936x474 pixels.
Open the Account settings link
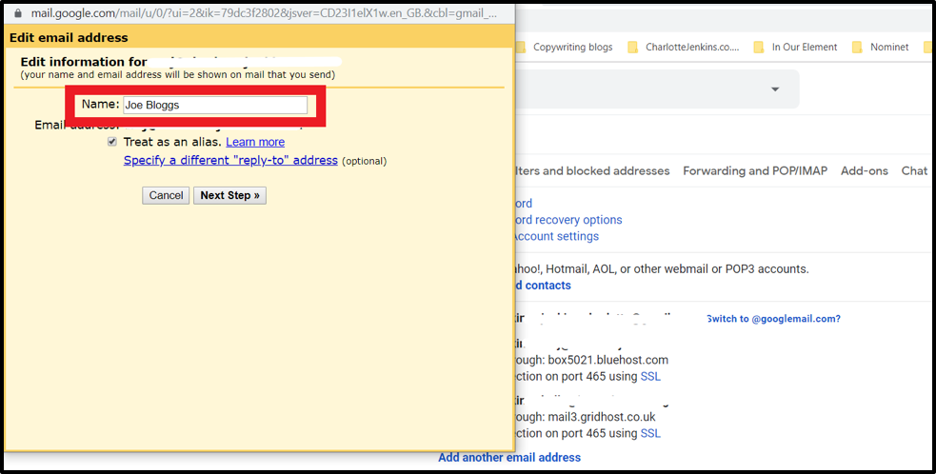click(x=555, y=236)
